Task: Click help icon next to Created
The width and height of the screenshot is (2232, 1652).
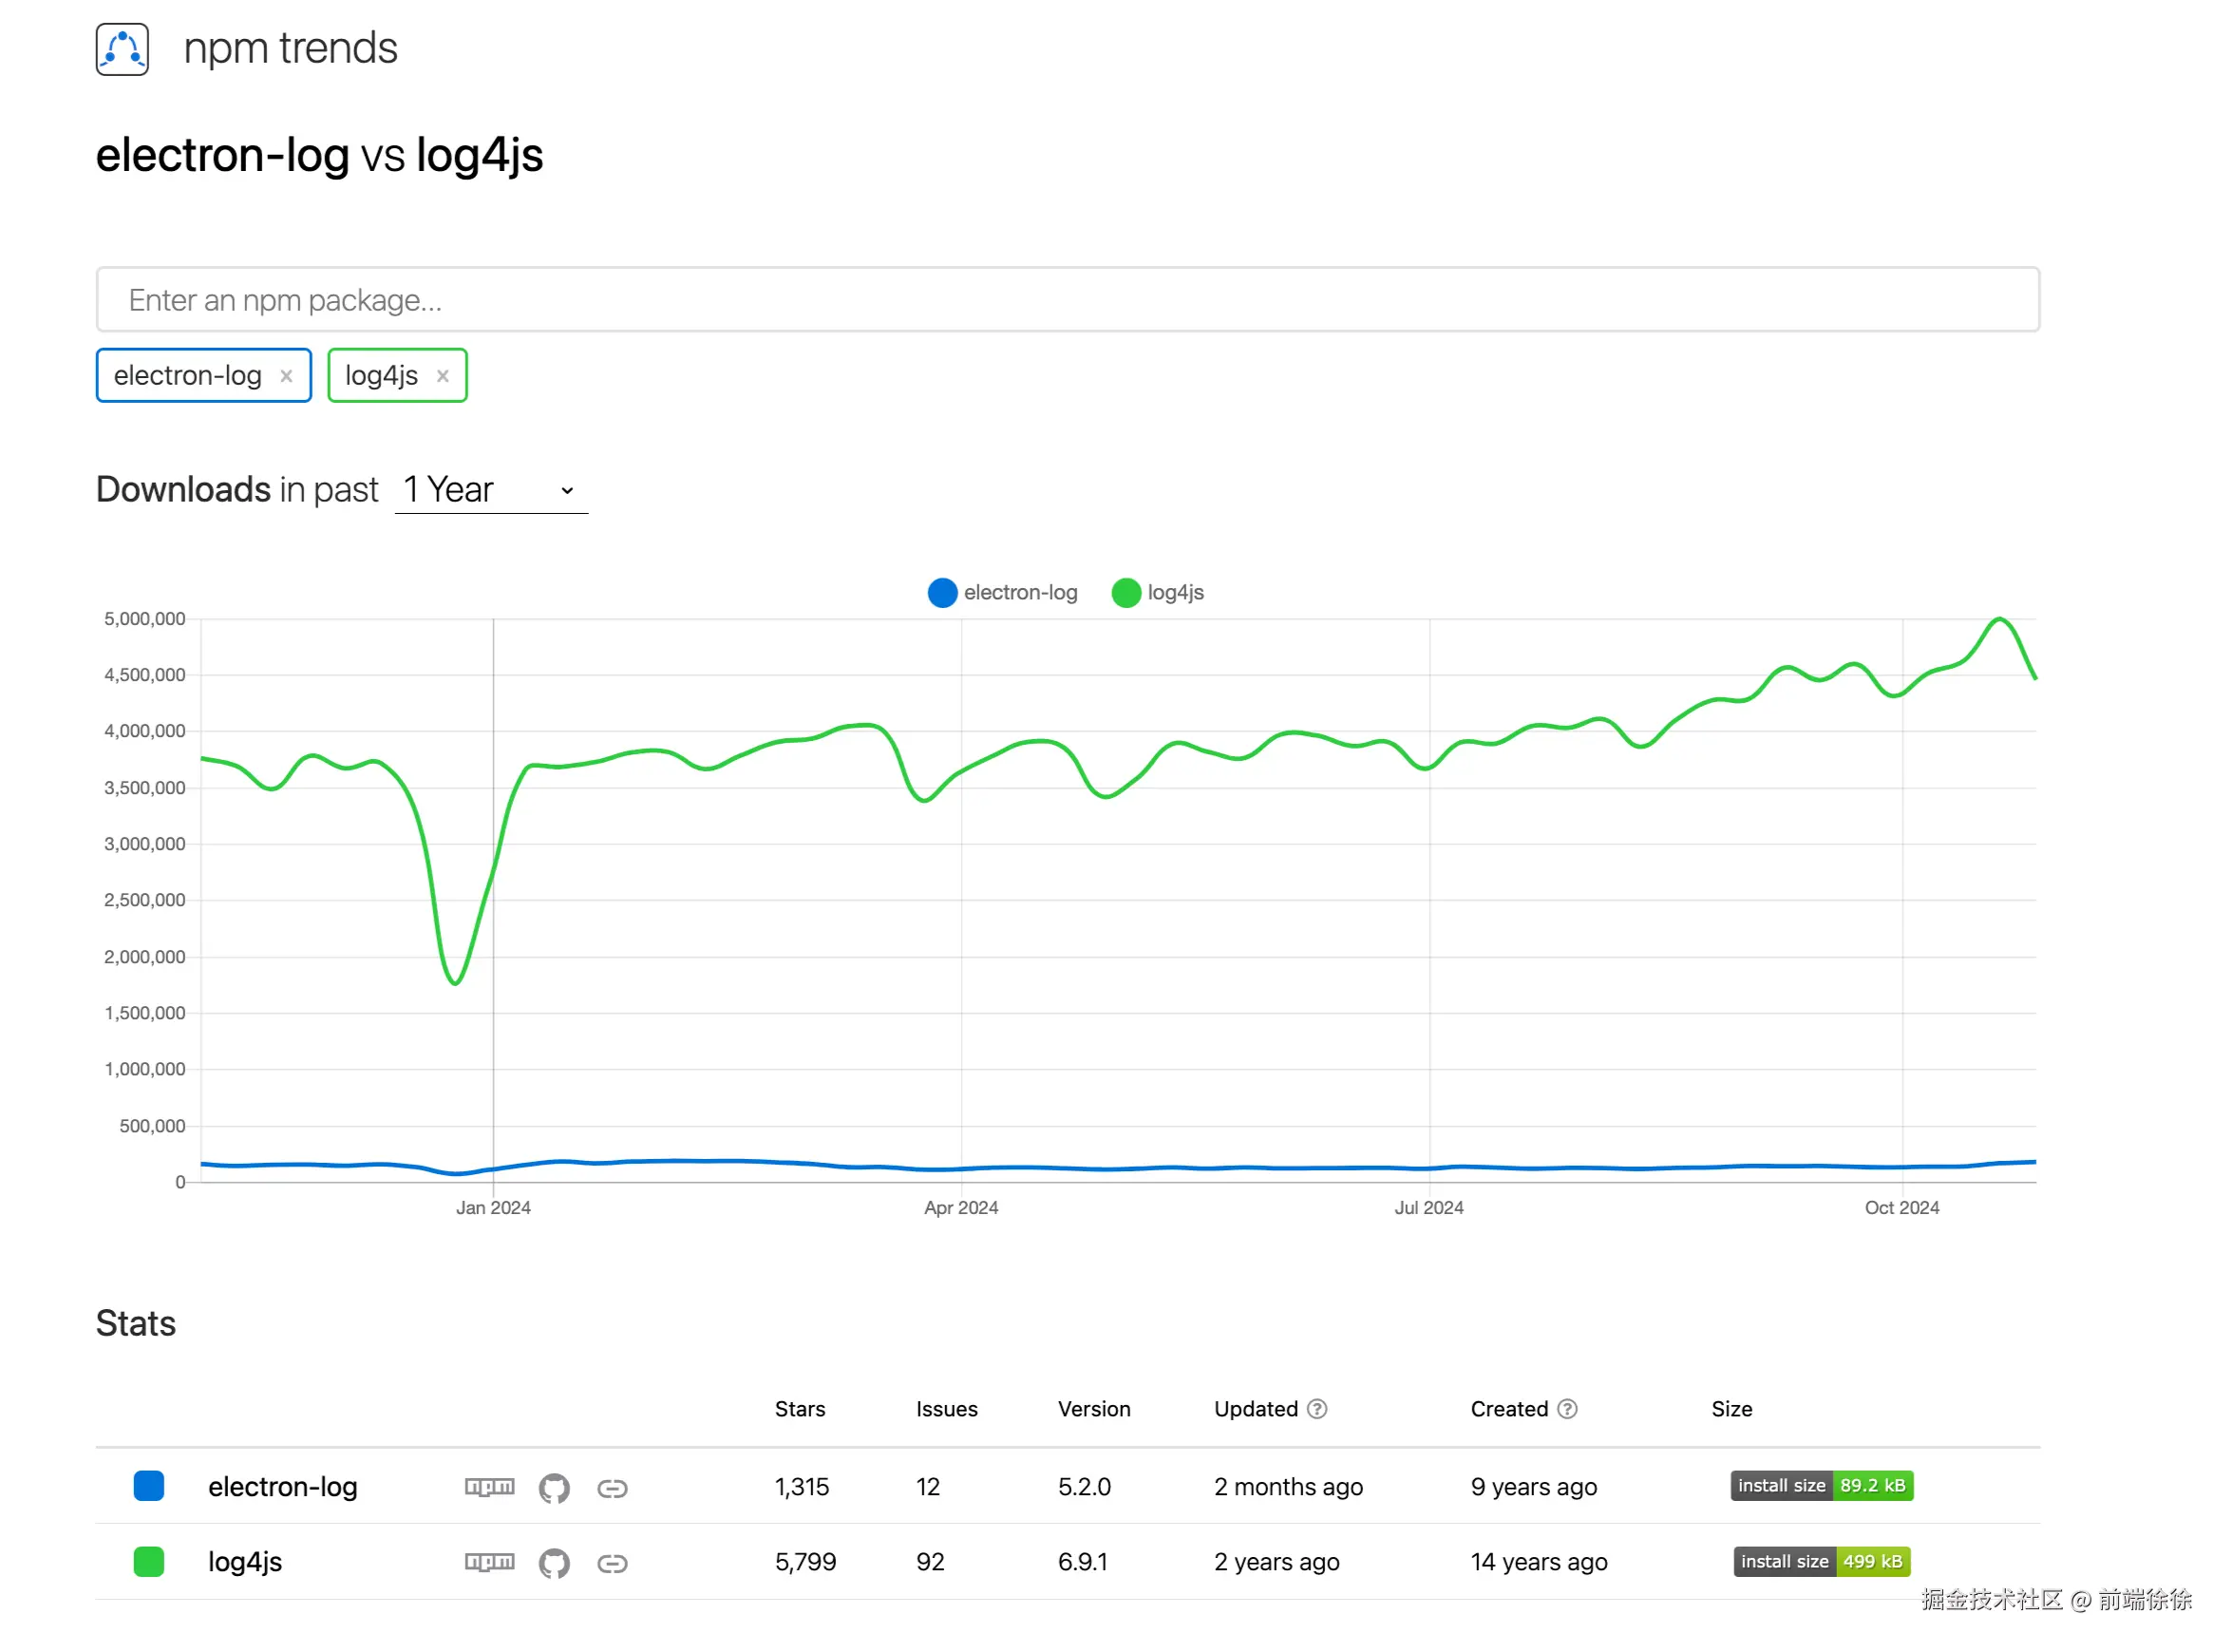Action: click(x=1567, y=1409)
